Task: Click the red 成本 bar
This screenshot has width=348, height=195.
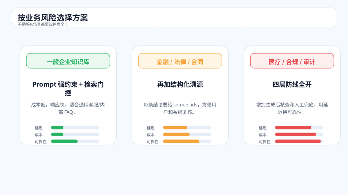Action: (299, 135)
